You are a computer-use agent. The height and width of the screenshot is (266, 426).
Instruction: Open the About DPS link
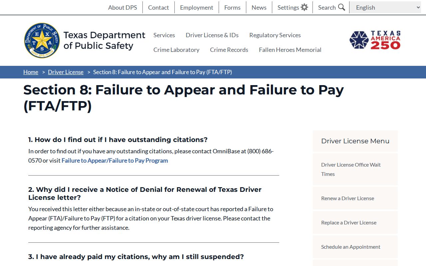pyautogui.click(x=122, y=7)
